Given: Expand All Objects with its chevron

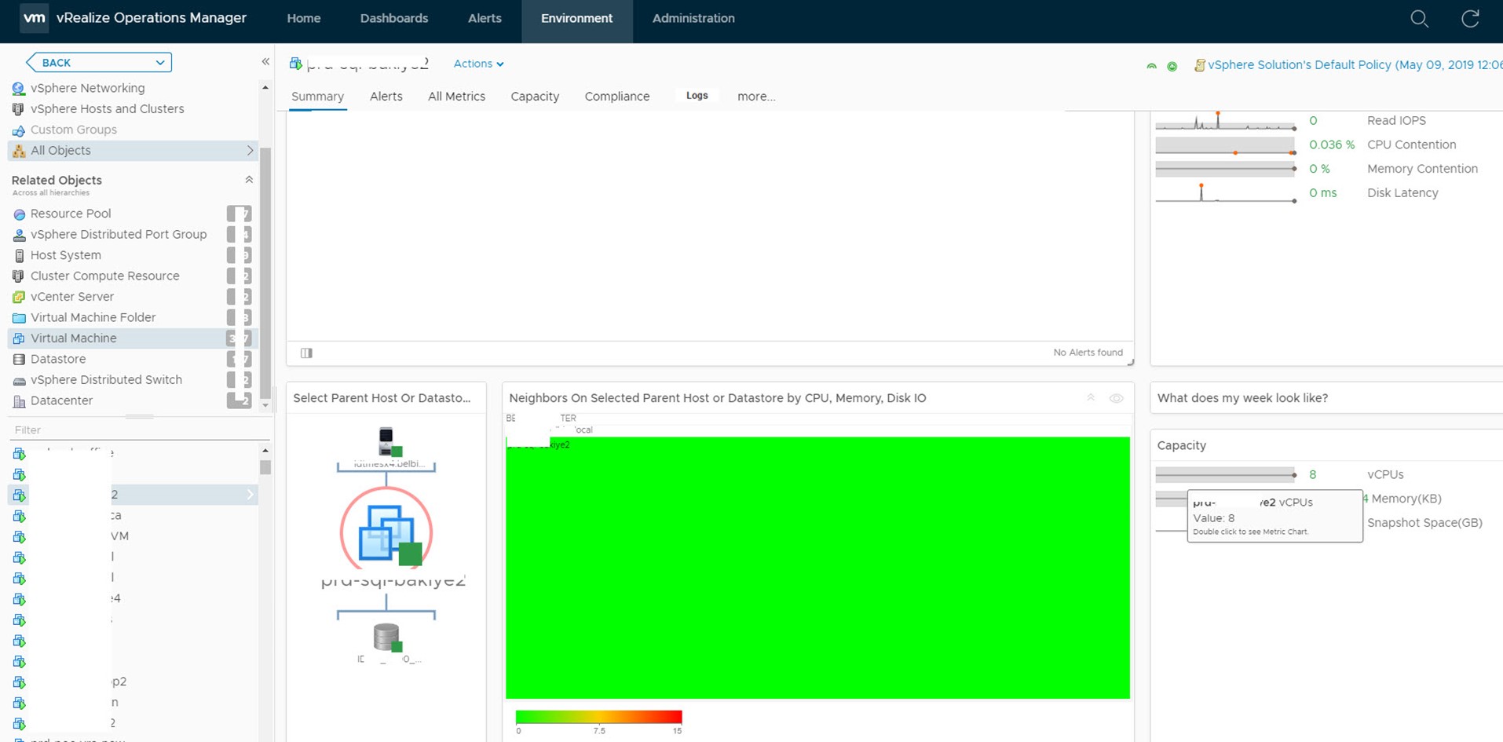Looking at the screenshot, I should coord(250,151).
